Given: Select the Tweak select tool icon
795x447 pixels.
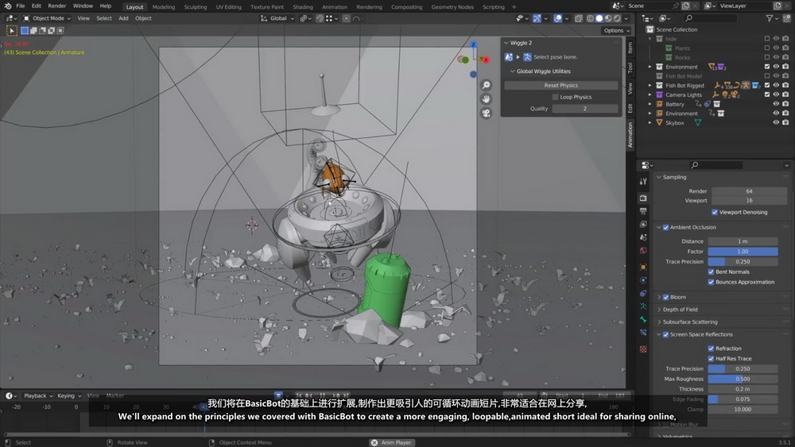Looking at the screenshot, I should click(x=12, y=30).
